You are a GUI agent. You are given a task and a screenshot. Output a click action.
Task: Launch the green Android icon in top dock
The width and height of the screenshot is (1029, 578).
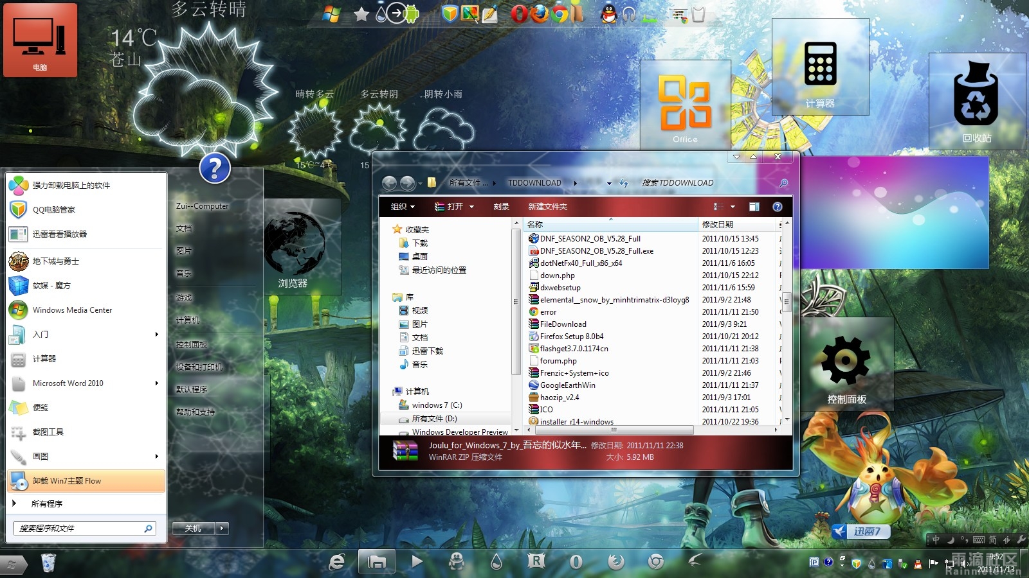pos(412,13)
